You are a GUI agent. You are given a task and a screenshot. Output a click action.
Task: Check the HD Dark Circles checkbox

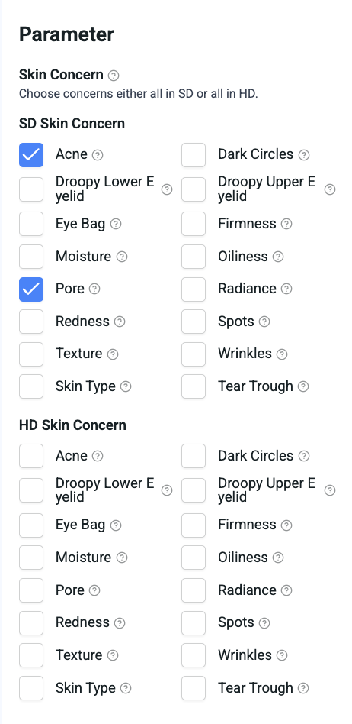tap(194, 456)
